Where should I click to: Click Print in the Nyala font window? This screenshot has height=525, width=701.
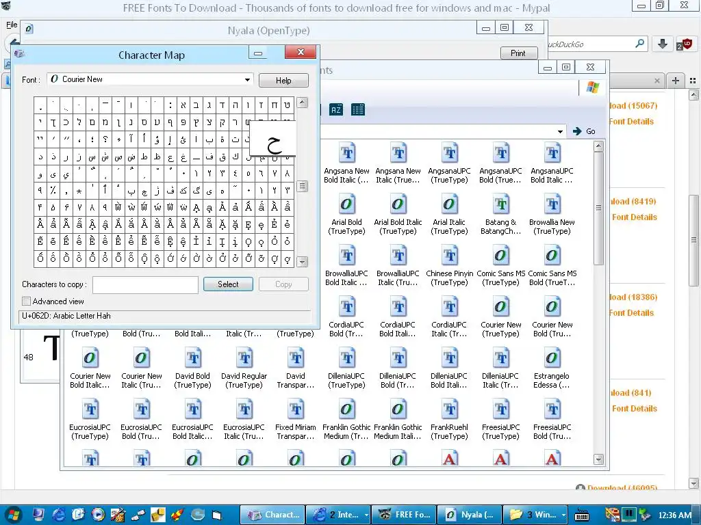(x=518, y=53)
